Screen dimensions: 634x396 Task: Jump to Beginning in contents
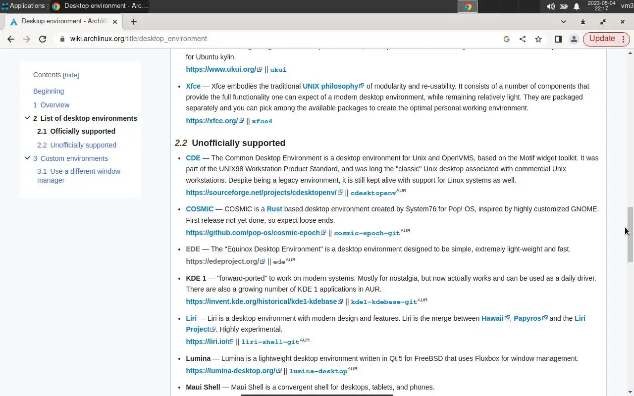[49, 91]
